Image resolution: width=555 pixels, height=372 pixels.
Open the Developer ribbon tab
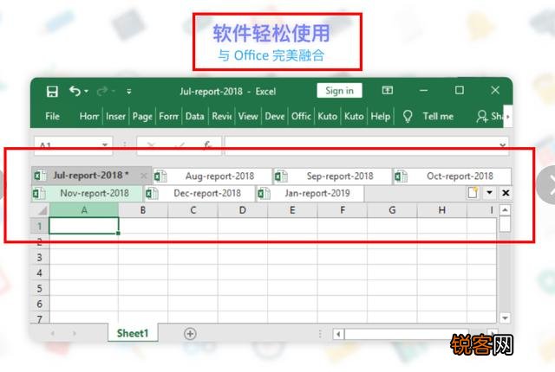pyautogui.click(x=275, y=116)
